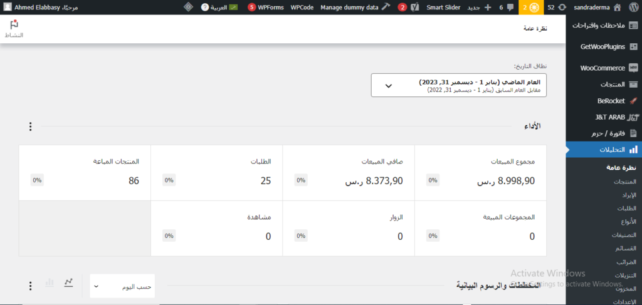Open الضرائب taxes submenu link

pyautogui.click(x=627, y=262)
